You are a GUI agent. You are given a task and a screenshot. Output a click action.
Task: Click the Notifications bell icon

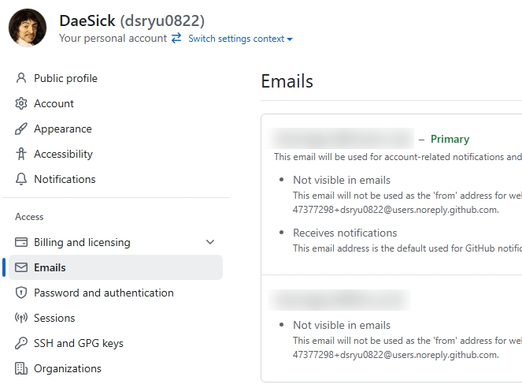21,179
